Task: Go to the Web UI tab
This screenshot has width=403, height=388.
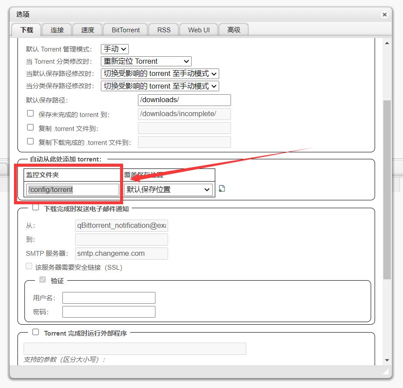Action: click(x=199, y=30)
